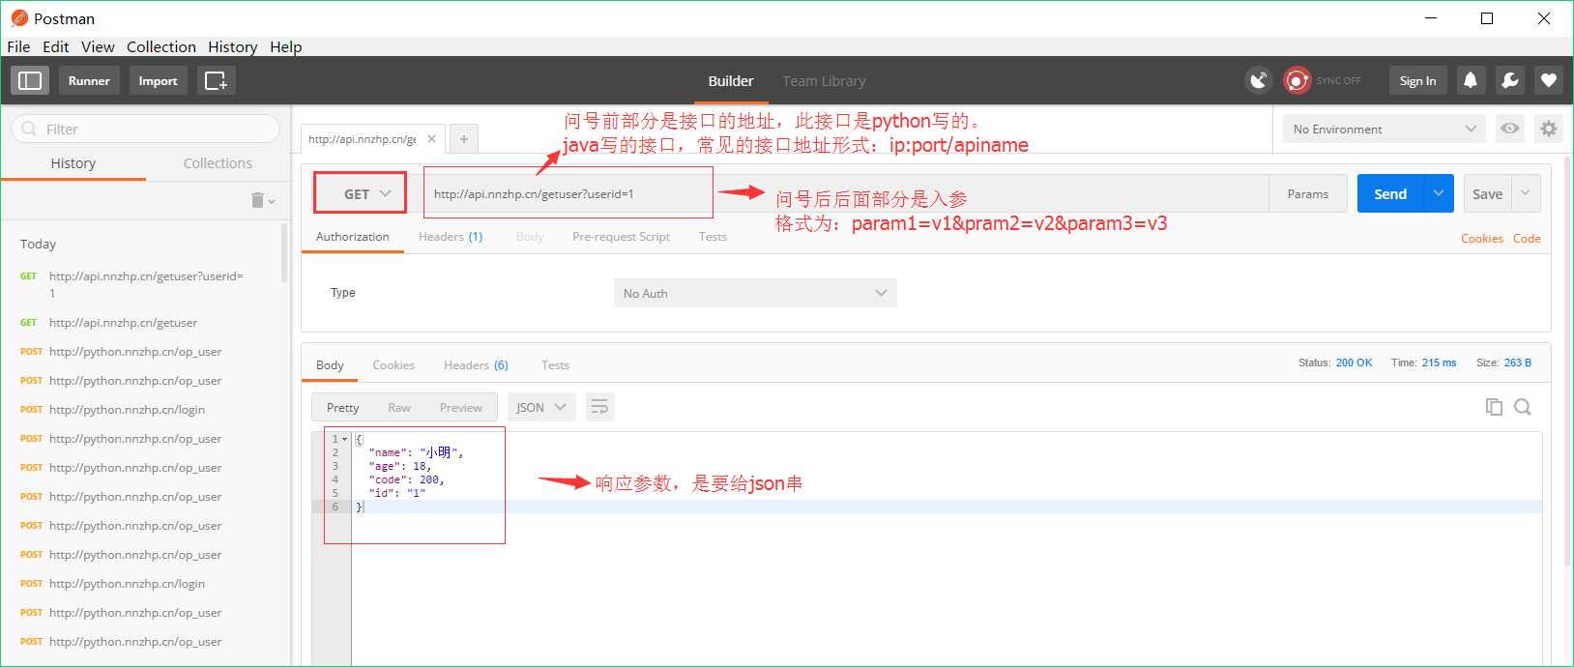1574x667 pixels.
Task: Open the No Auth type dropdown
Action: click(755, 293)
